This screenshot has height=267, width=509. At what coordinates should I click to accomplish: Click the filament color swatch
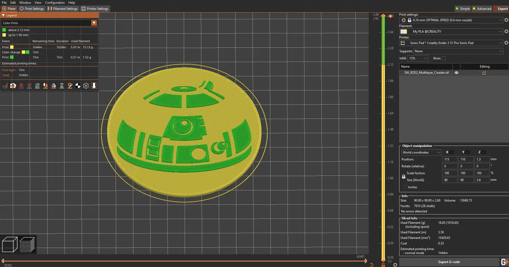pyautogui.click(x=403, y=32)
